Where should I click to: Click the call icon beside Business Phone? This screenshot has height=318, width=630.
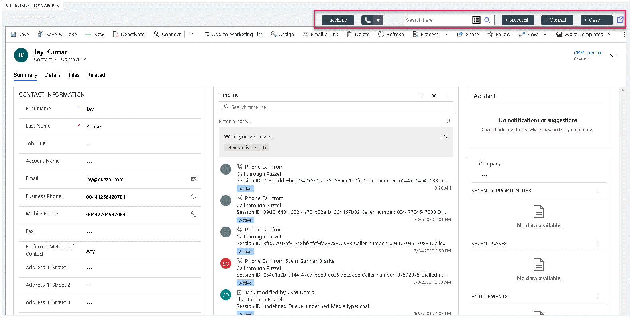point(194,197)
